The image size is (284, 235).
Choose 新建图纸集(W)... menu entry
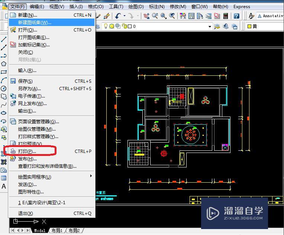(52, 22)
